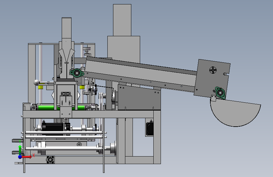Select the green flange bearing on the square end plate
The image size is (273, 177).
click(220, 93)
